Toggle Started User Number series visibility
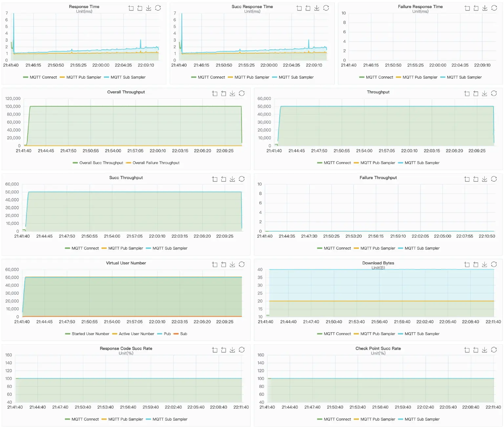This screenshot has width=504, height=428. pos(90,334)
